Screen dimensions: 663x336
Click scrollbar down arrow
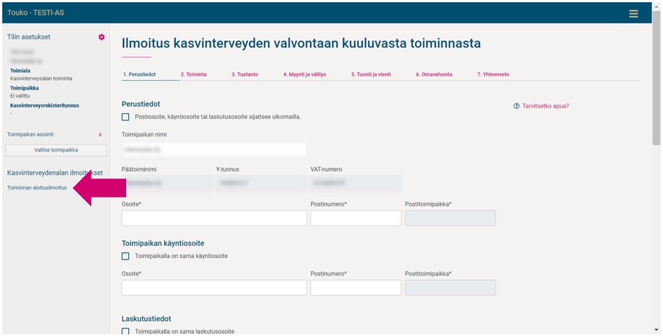(x=656, y=330)
